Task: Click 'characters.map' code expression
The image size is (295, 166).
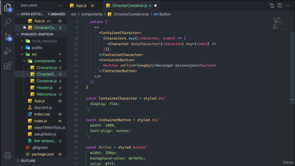Action: (120, 38)
